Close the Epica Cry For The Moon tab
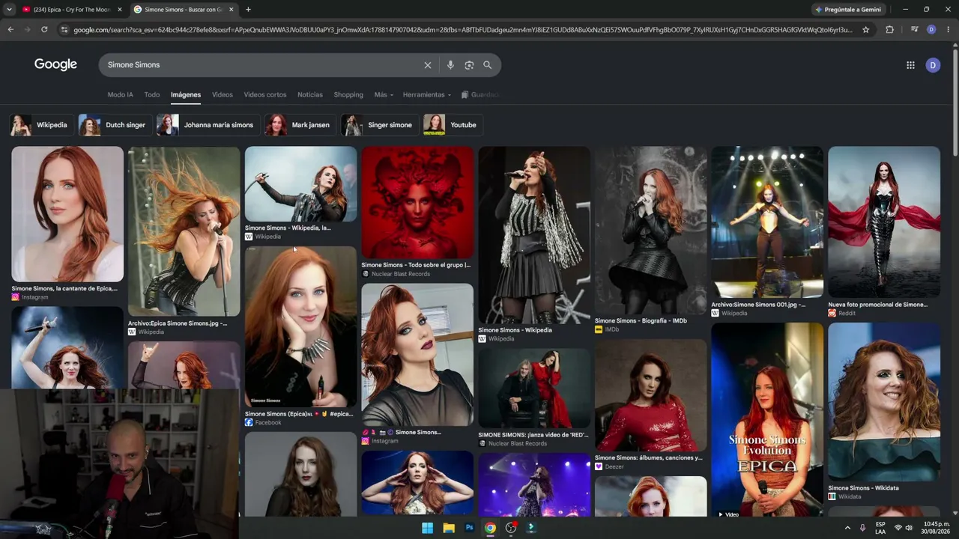This screenshot has width=959, height=539. pos(120,10)
